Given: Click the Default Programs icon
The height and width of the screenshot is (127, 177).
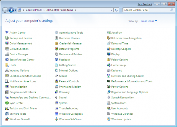Looking at the screenshot, I should click(x=56, y=49).
